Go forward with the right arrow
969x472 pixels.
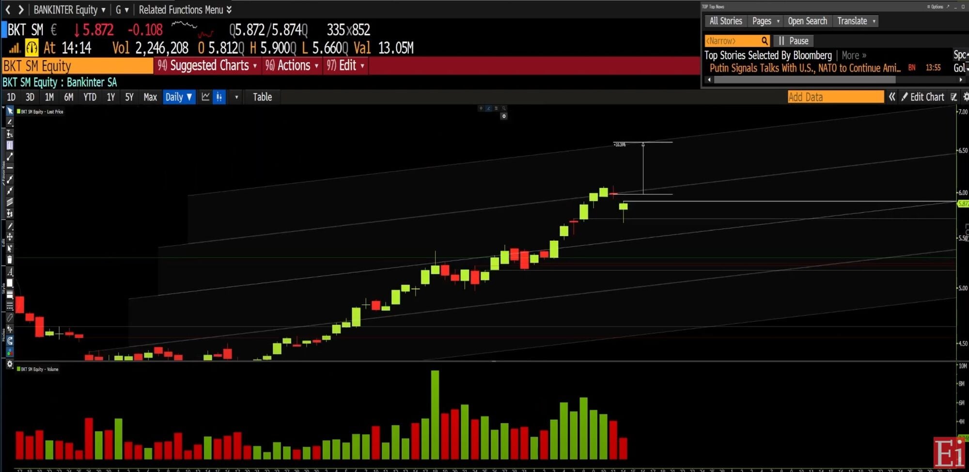tap(21, 10)
